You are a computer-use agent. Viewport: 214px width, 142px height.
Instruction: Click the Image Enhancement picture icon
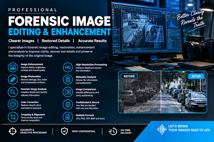(13, 67)
